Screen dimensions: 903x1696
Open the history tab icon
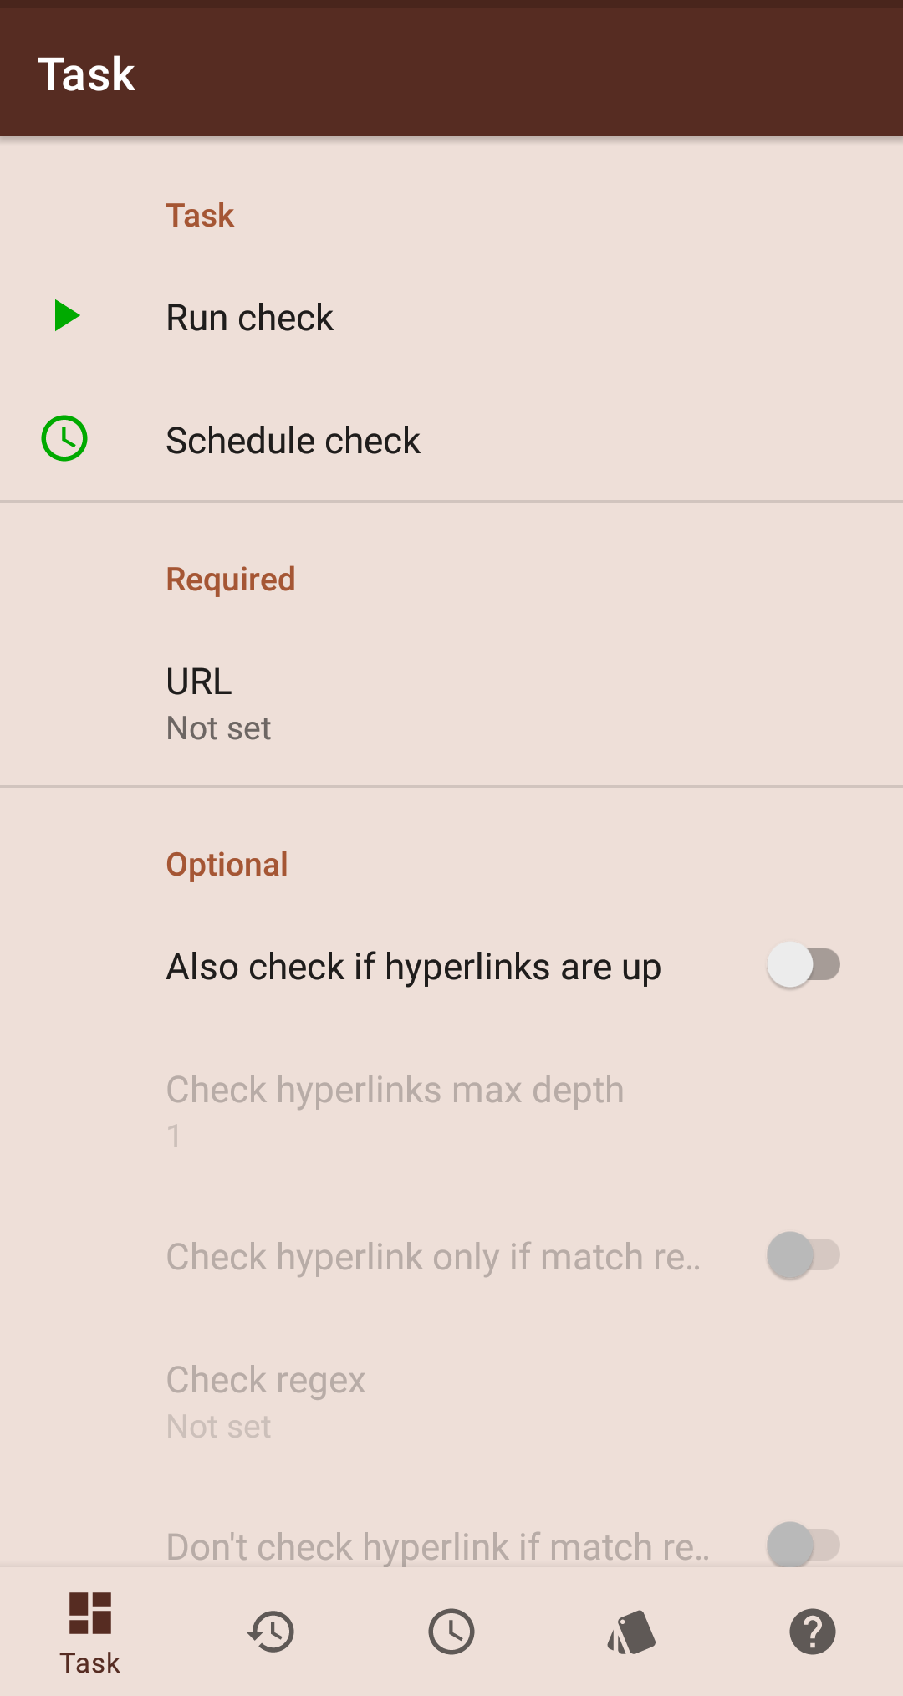(x=271, y=1632)
